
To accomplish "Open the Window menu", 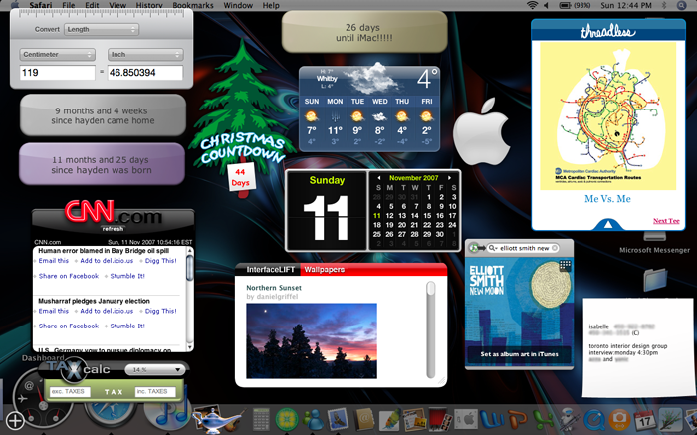I will [x=238, y=5].
